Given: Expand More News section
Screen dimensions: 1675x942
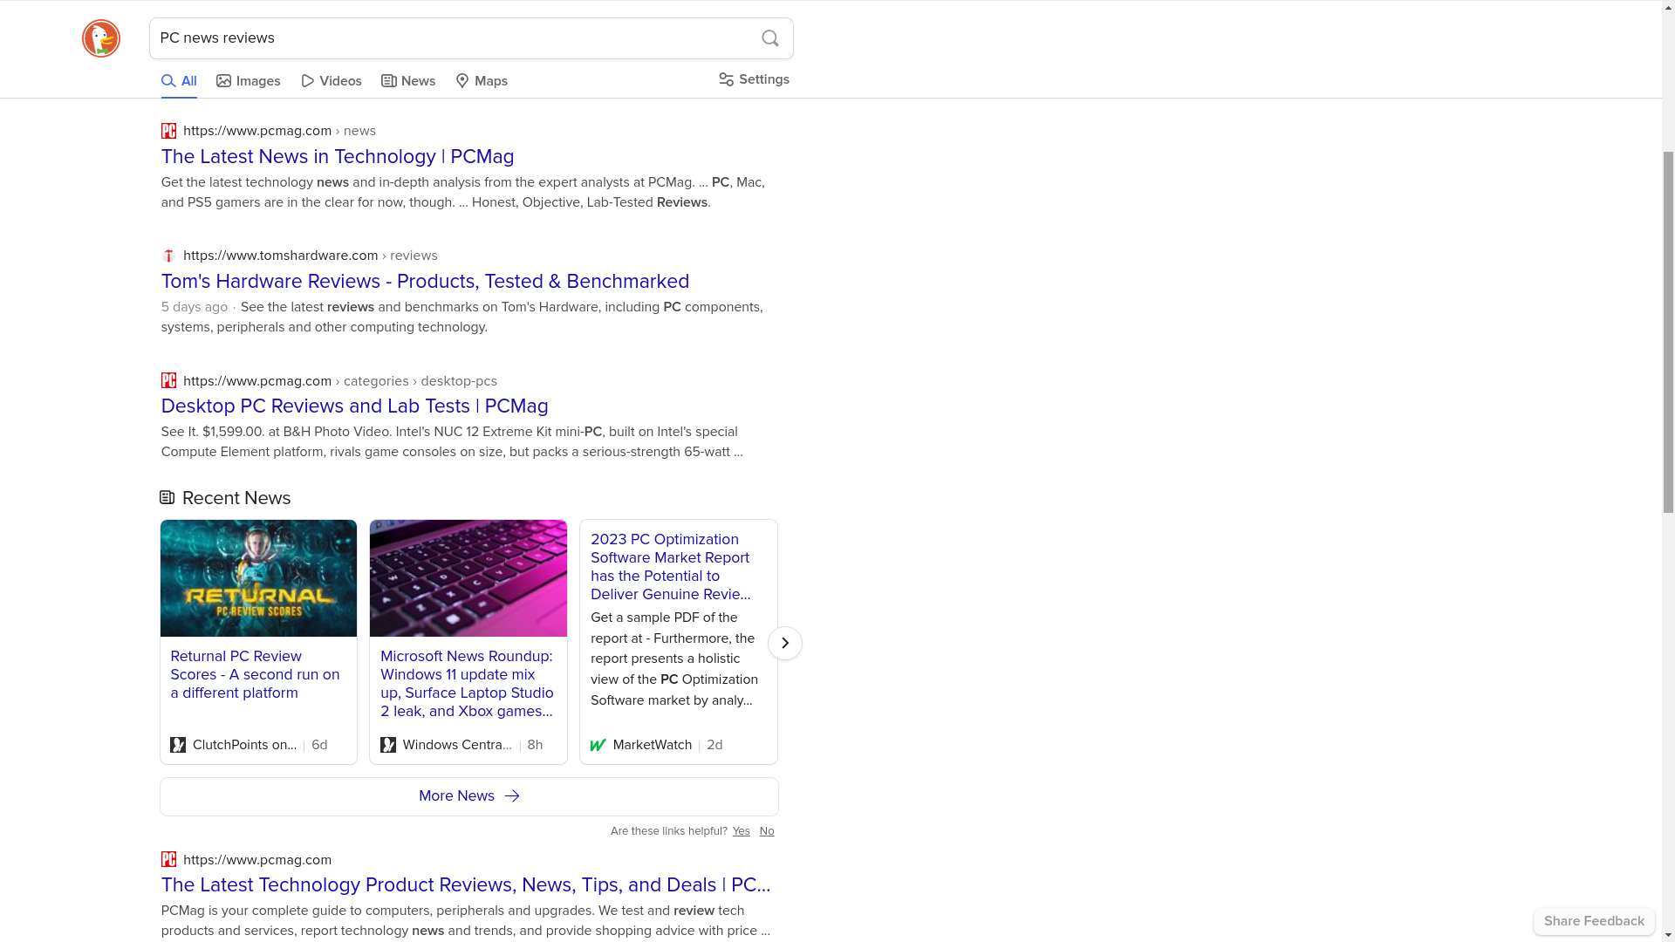Looking at the screenshot, I should [468, 796].
